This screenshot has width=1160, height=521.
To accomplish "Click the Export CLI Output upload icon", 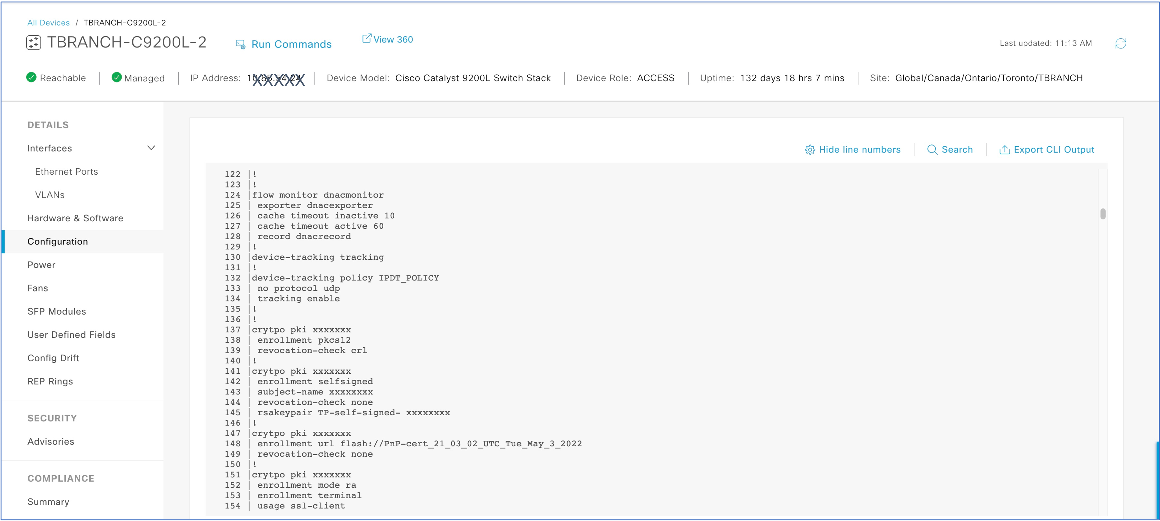I will pos(1004,149).
